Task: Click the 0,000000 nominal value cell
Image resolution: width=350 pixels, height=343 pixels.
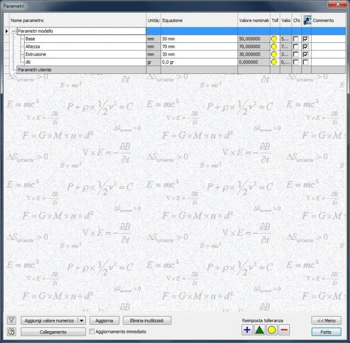Action: pos(254,62)
